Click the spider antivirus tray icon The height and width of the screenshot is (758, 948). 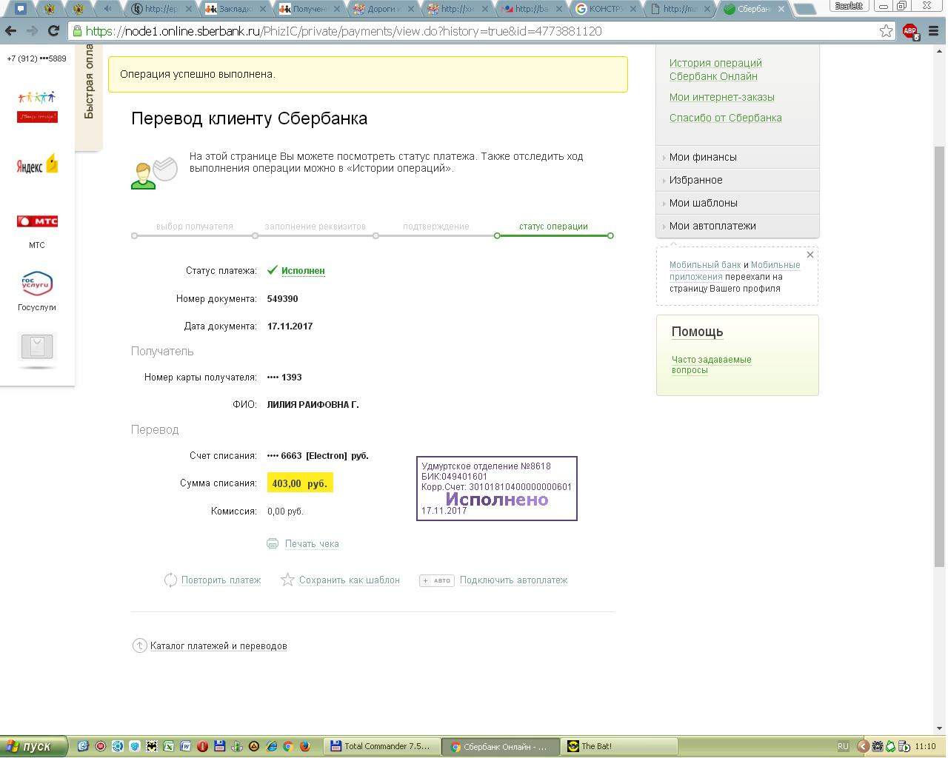click(x=878, y=746)
